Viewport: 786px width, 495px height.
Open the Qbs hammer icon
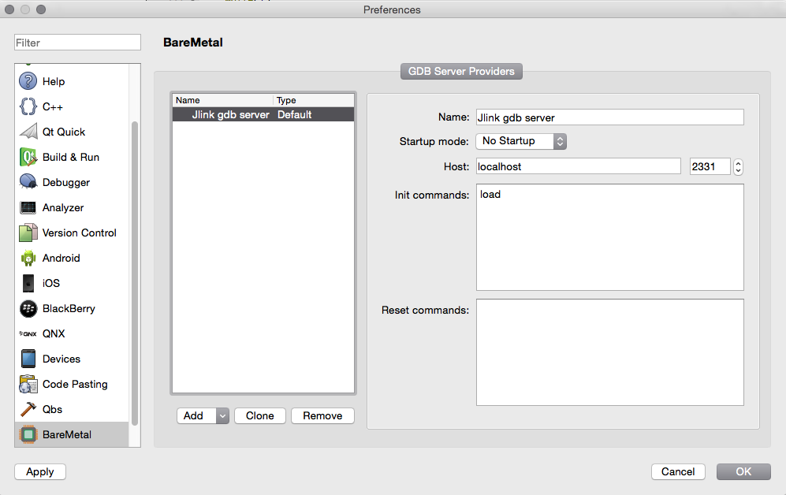click(x=28, y=409)
